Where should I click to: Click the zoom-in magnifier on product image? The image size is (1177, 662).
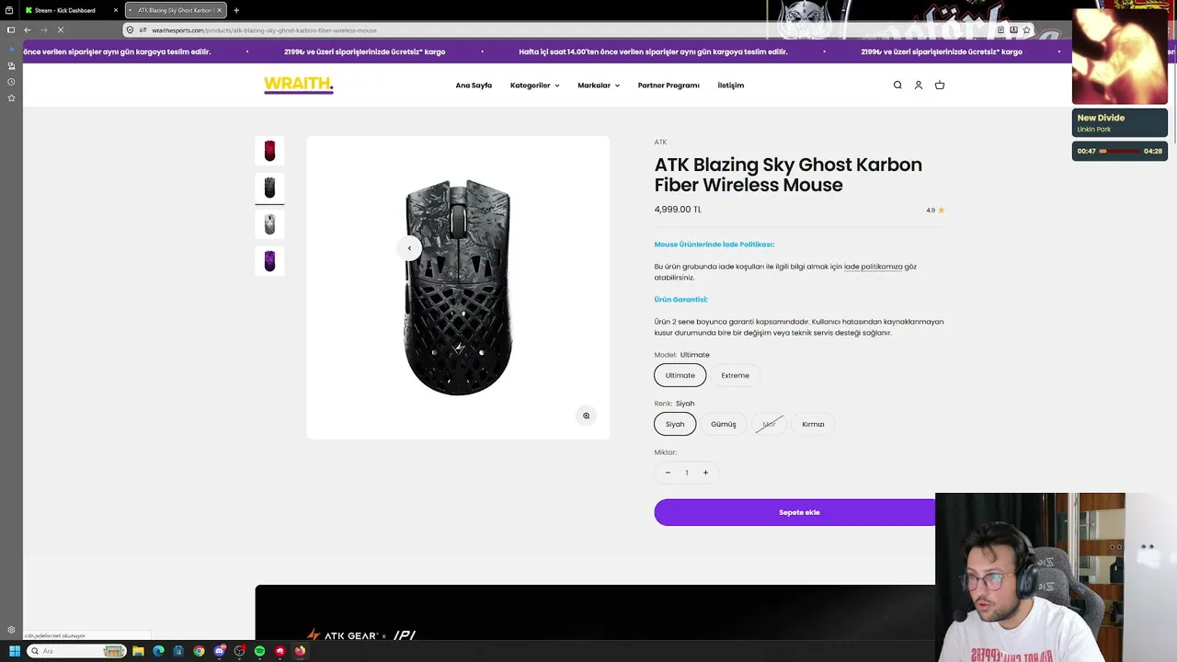pos(586,416)
